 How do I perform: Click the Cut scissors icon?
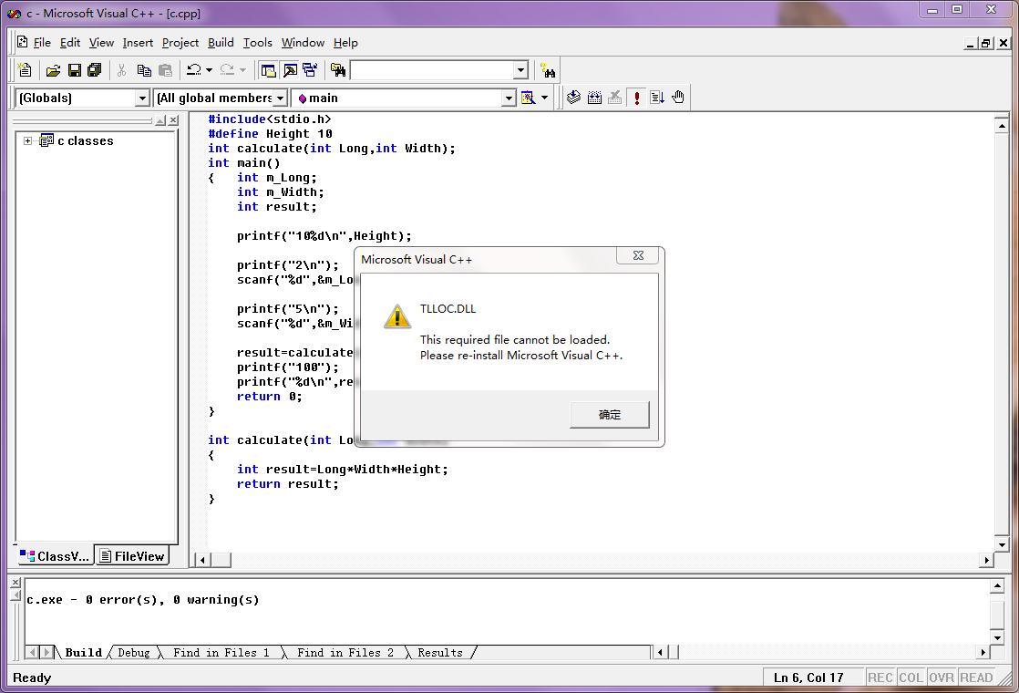[x=121, y=70]
